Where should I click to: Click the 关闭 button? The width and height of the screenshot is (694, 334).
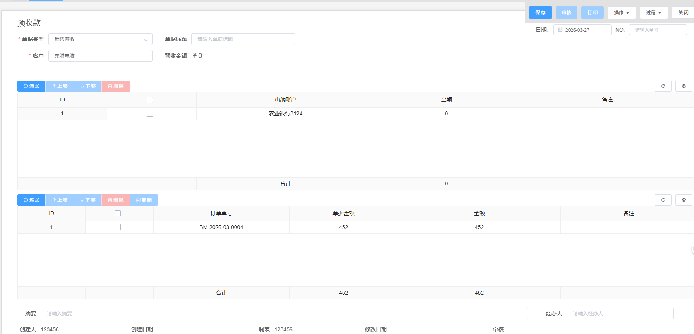(x=683, y=12)
